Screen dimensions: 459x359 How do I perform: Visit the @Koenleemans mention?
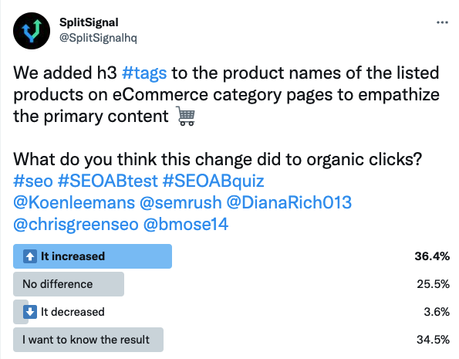[x=74, y=202]
